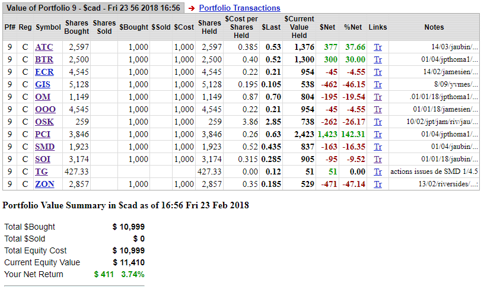Click the %Net column header
This screenshot has height=289, width=484.
[352, 27]
